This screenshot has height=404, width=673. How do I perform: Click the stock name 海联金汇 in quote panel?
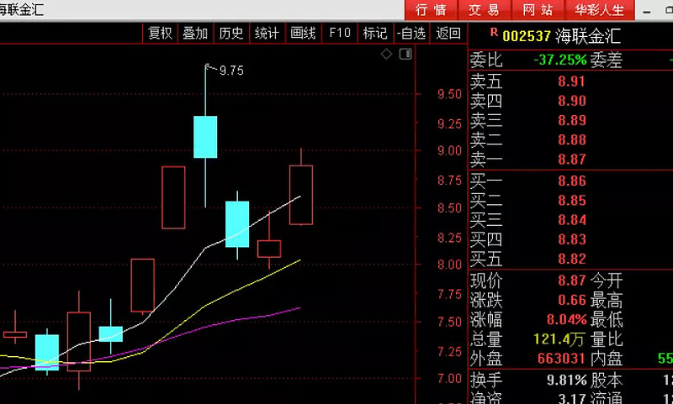point(588,36)
